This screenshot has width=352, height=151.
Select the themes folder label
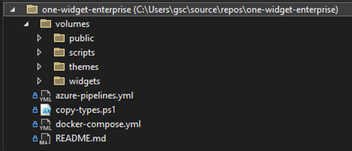(x=84, y=67)
